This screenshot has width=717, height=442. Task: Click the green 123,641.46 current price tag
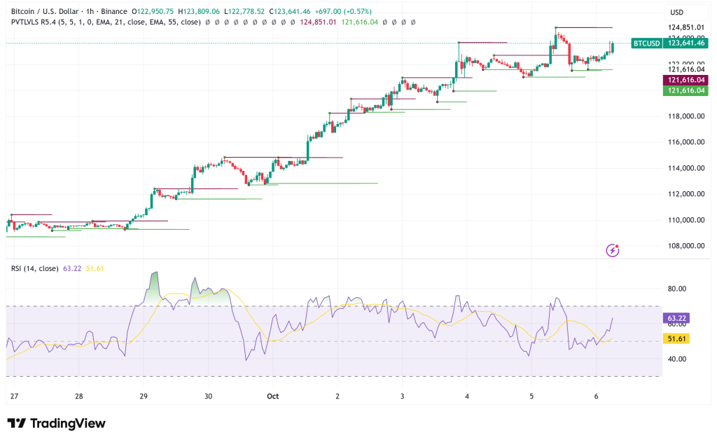point(685,43)
